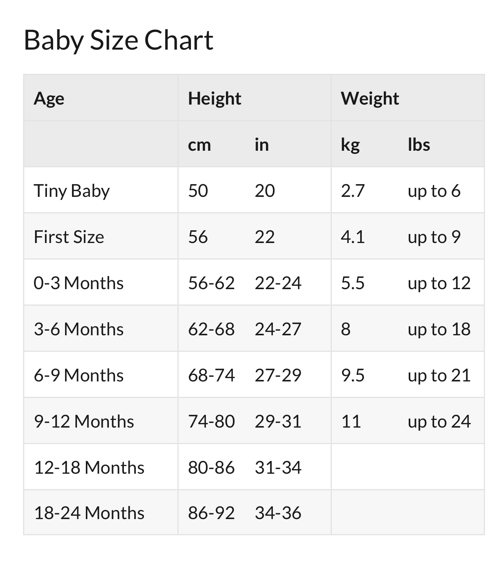Screen dimensions: 495x561
Task: Select the 6-9 Months row label
Action: click(79, 375)
